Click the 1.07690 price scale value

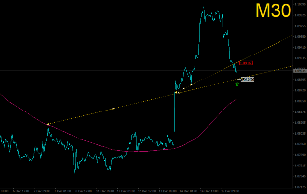tap(300, 155)
